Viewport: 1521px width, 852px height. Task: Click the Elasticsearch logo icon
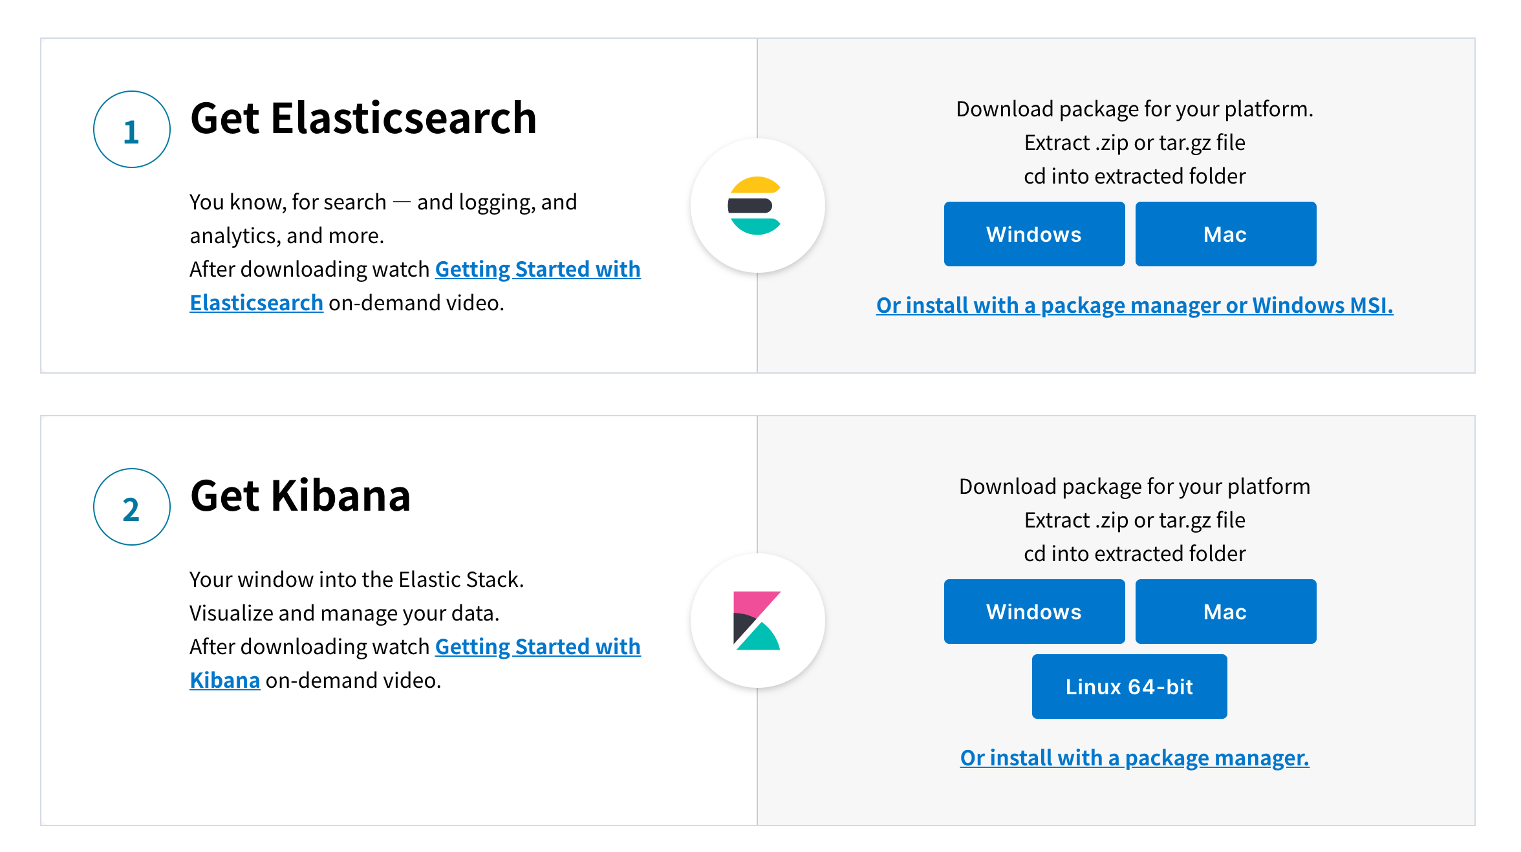756,206
